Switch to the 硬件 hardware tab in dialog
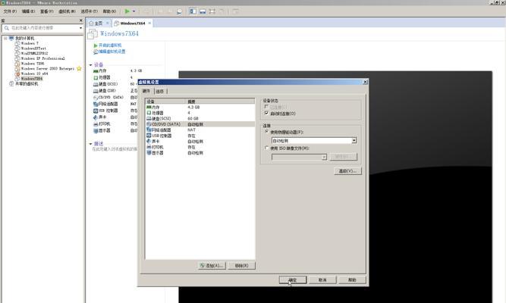 tap(146, 91)
